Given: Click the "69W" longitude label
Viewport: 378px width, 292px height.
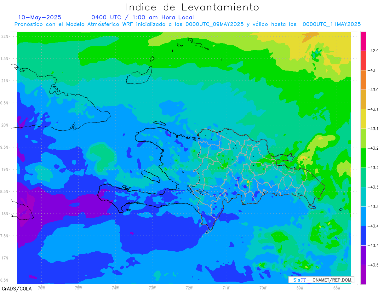Looking at the screenshot, I should [x=300, y=288].
